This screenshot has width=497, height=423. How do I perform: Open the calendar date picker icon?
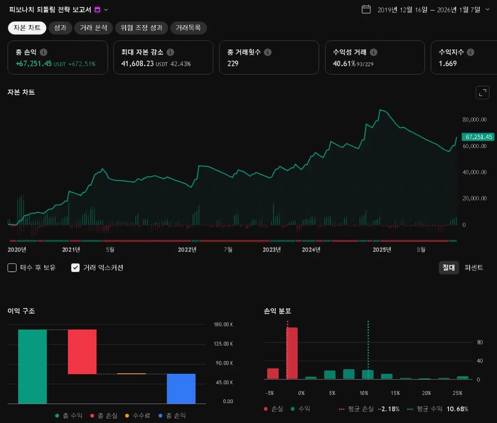[x=366, y=10]
